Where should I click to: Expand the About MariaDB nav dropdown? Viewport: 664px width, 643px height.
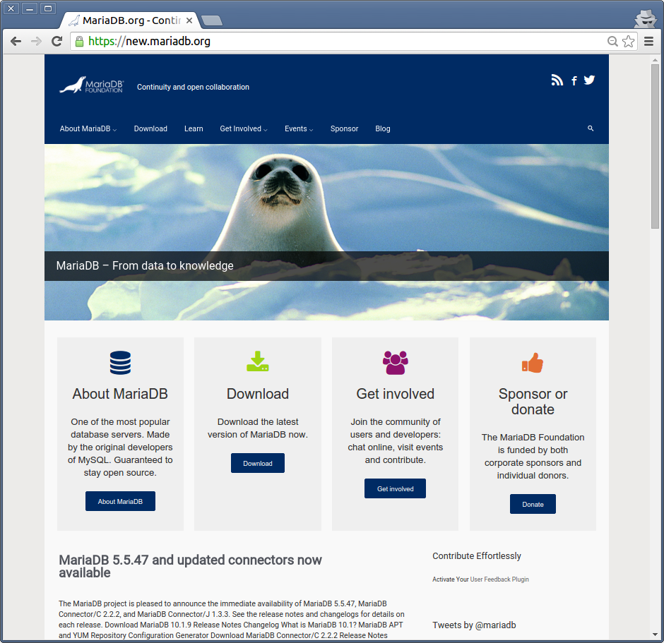88,128
